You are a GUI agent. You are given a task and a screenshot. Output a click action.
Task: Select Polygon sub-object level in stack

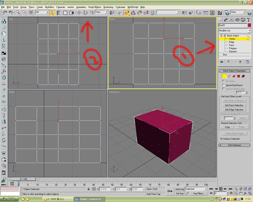point(233,48)
